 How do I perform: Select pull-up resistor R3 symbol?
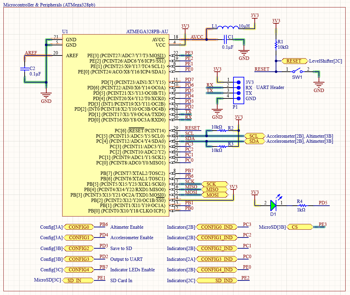[222, 146]
